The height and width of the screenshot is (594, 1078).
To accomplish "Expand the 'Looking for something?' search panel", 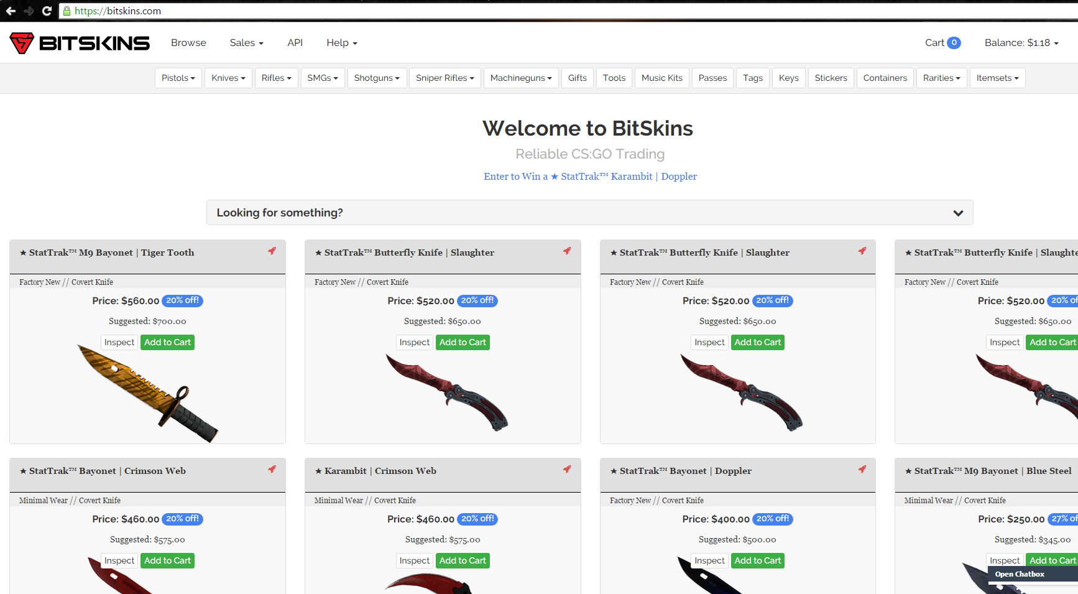I will [589, 213].
